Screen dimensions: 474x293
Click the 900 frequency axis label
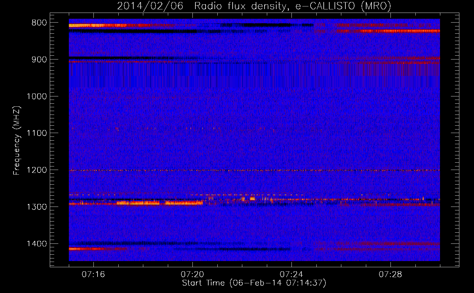pyautogui.click(x=39, y=59)
